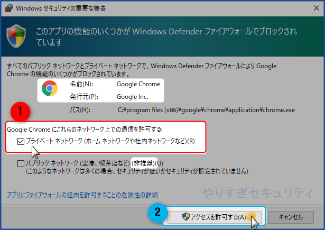Screen dimensions: 325x230
Task: Click the '(非推奨)' not-recommended text
Action: coord(144,163)
